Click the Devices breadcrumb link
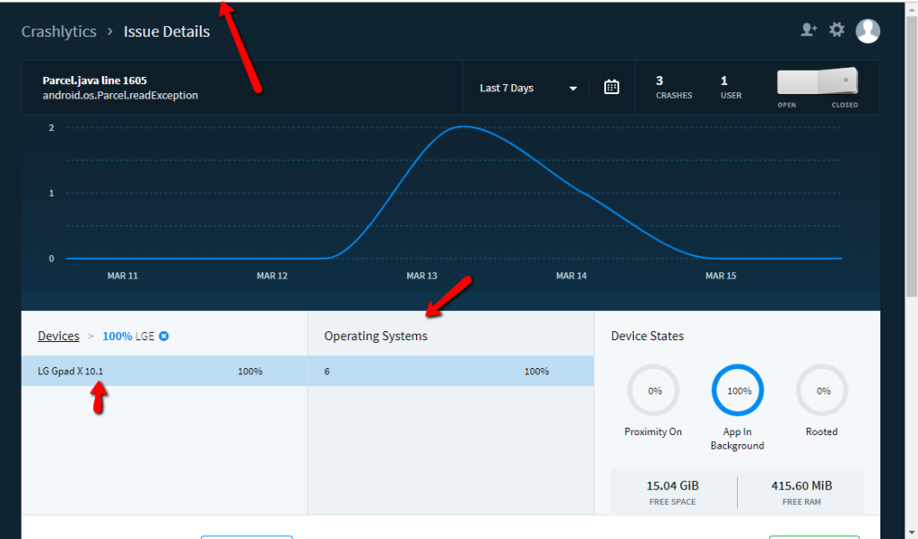 pyautogui.click(x=58, y=337)
